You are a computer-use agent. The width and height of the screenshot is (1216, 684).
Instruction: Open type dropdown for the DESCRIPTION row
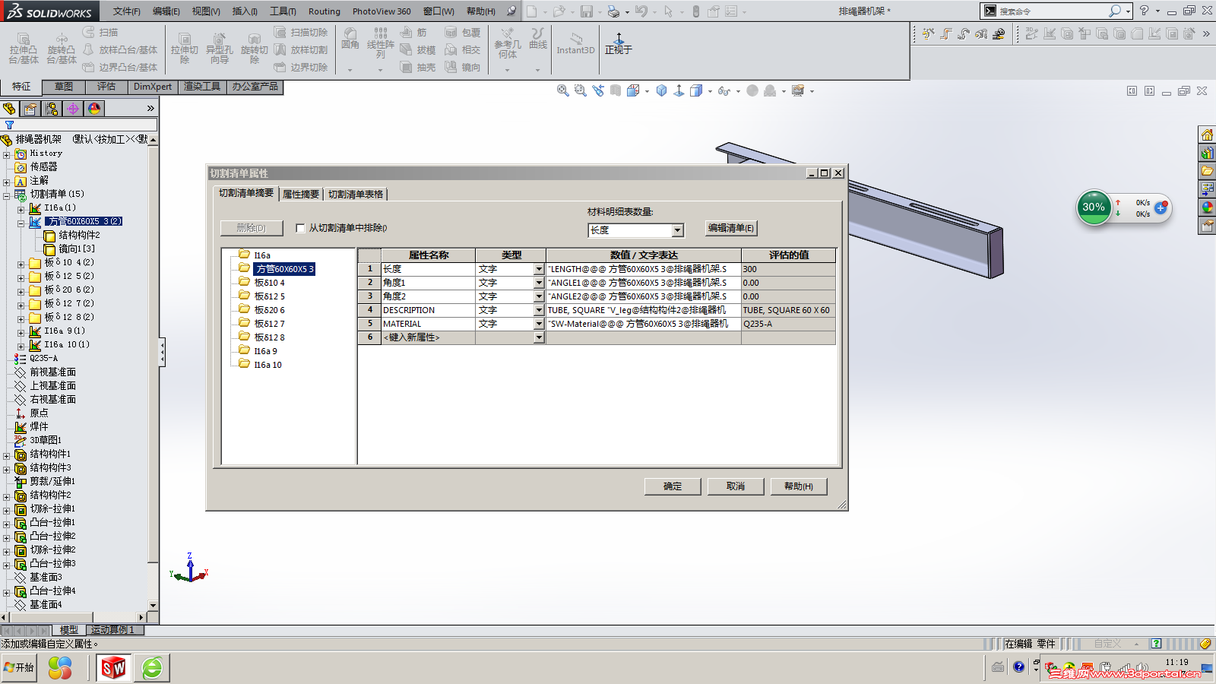pyautogui.click(x=539, y=311)
